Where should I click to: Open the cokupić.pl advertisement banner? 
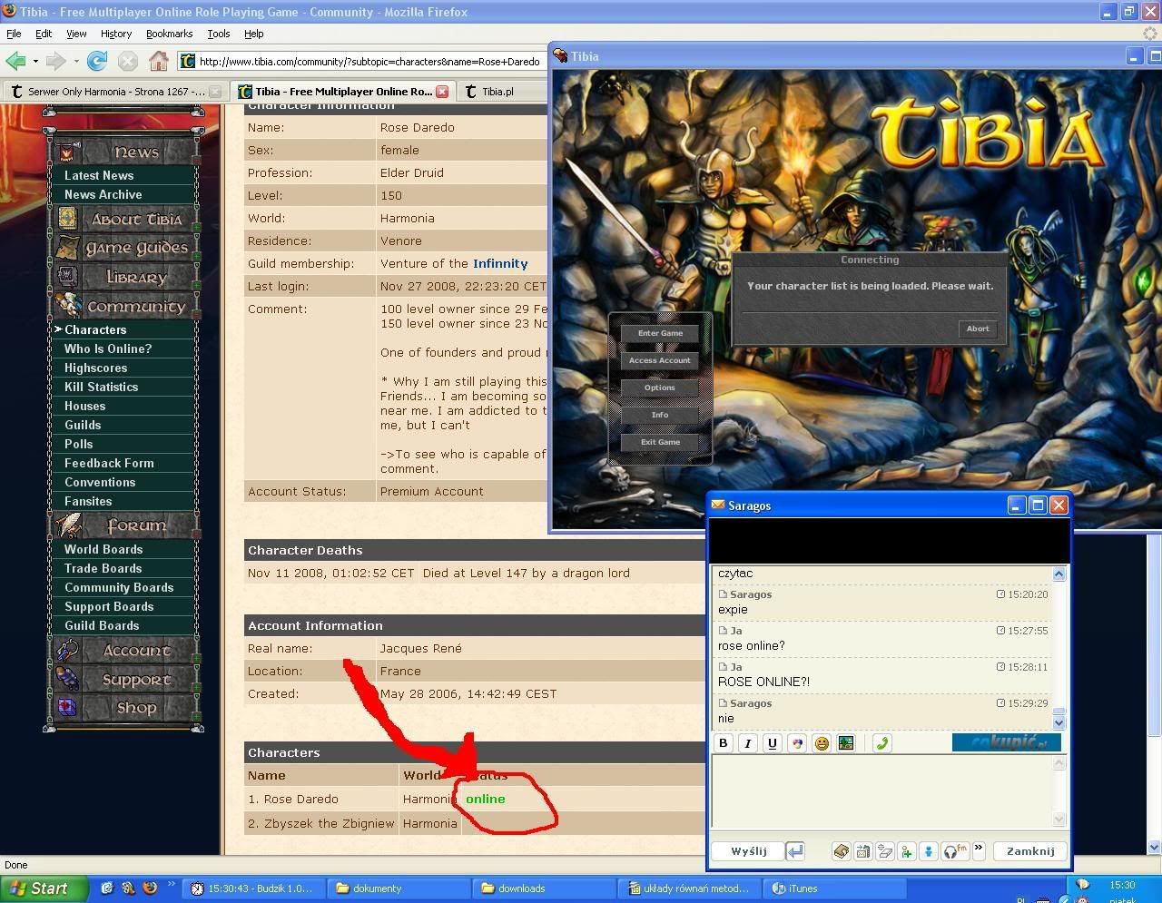click(1007, 742)
